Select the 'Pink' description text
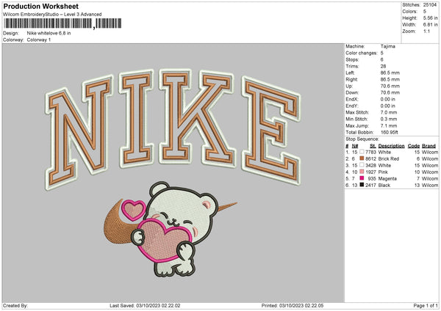The height and width of the screenshot is (311, 441). pyautogui.click(x=383, y=172)
